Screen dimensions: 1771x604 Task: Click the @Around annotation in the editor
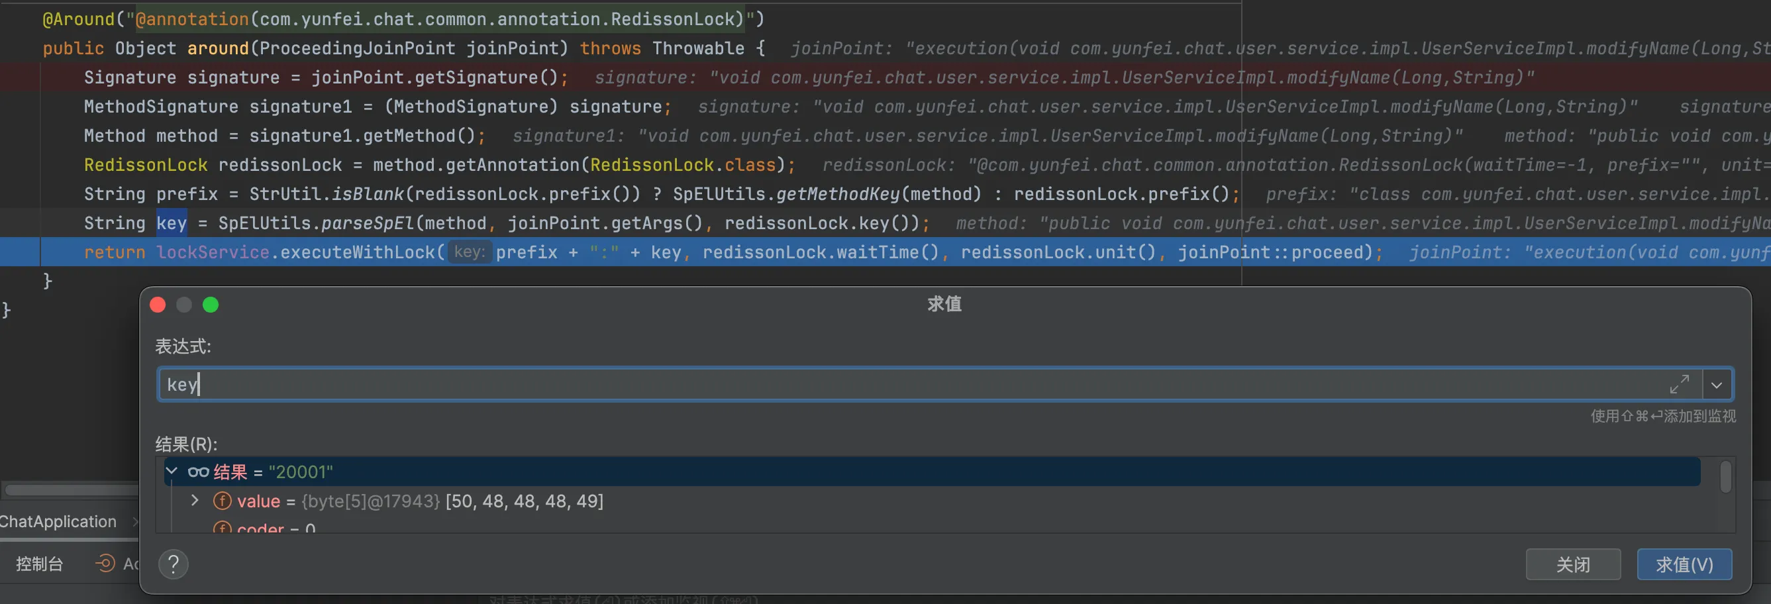click(x=78, y=19)
